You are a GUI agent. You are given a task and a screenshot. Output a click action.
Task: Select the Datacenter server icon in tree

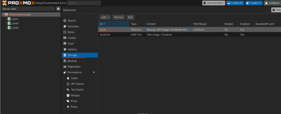(x=6, y=14)
